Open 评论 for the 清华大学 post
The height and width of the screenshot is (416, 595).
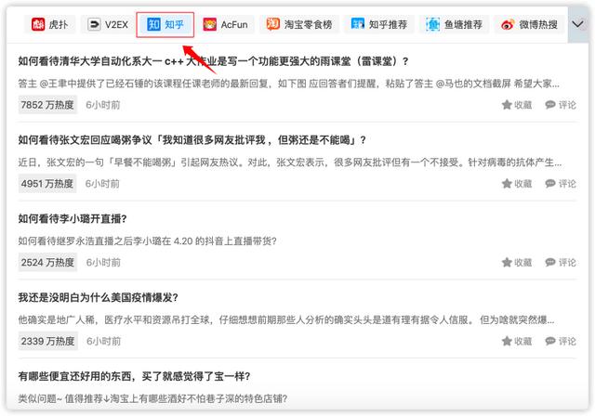561,105
